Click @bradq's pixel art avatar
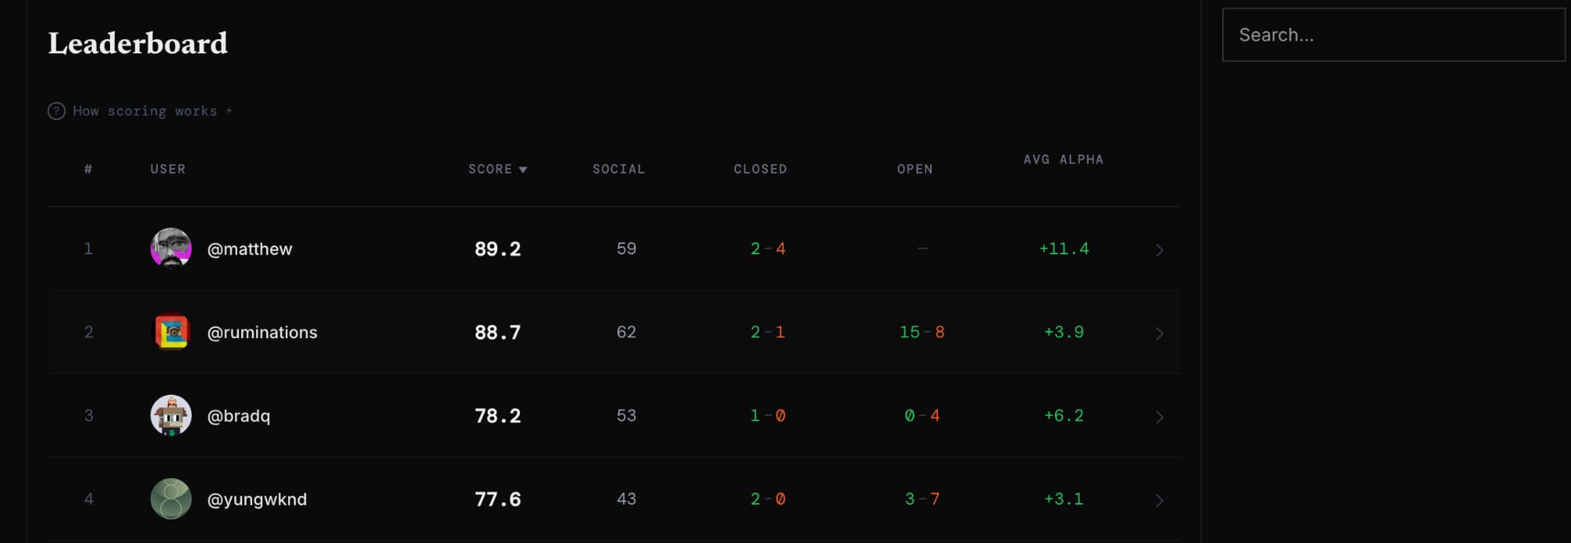 pos(171,416)
